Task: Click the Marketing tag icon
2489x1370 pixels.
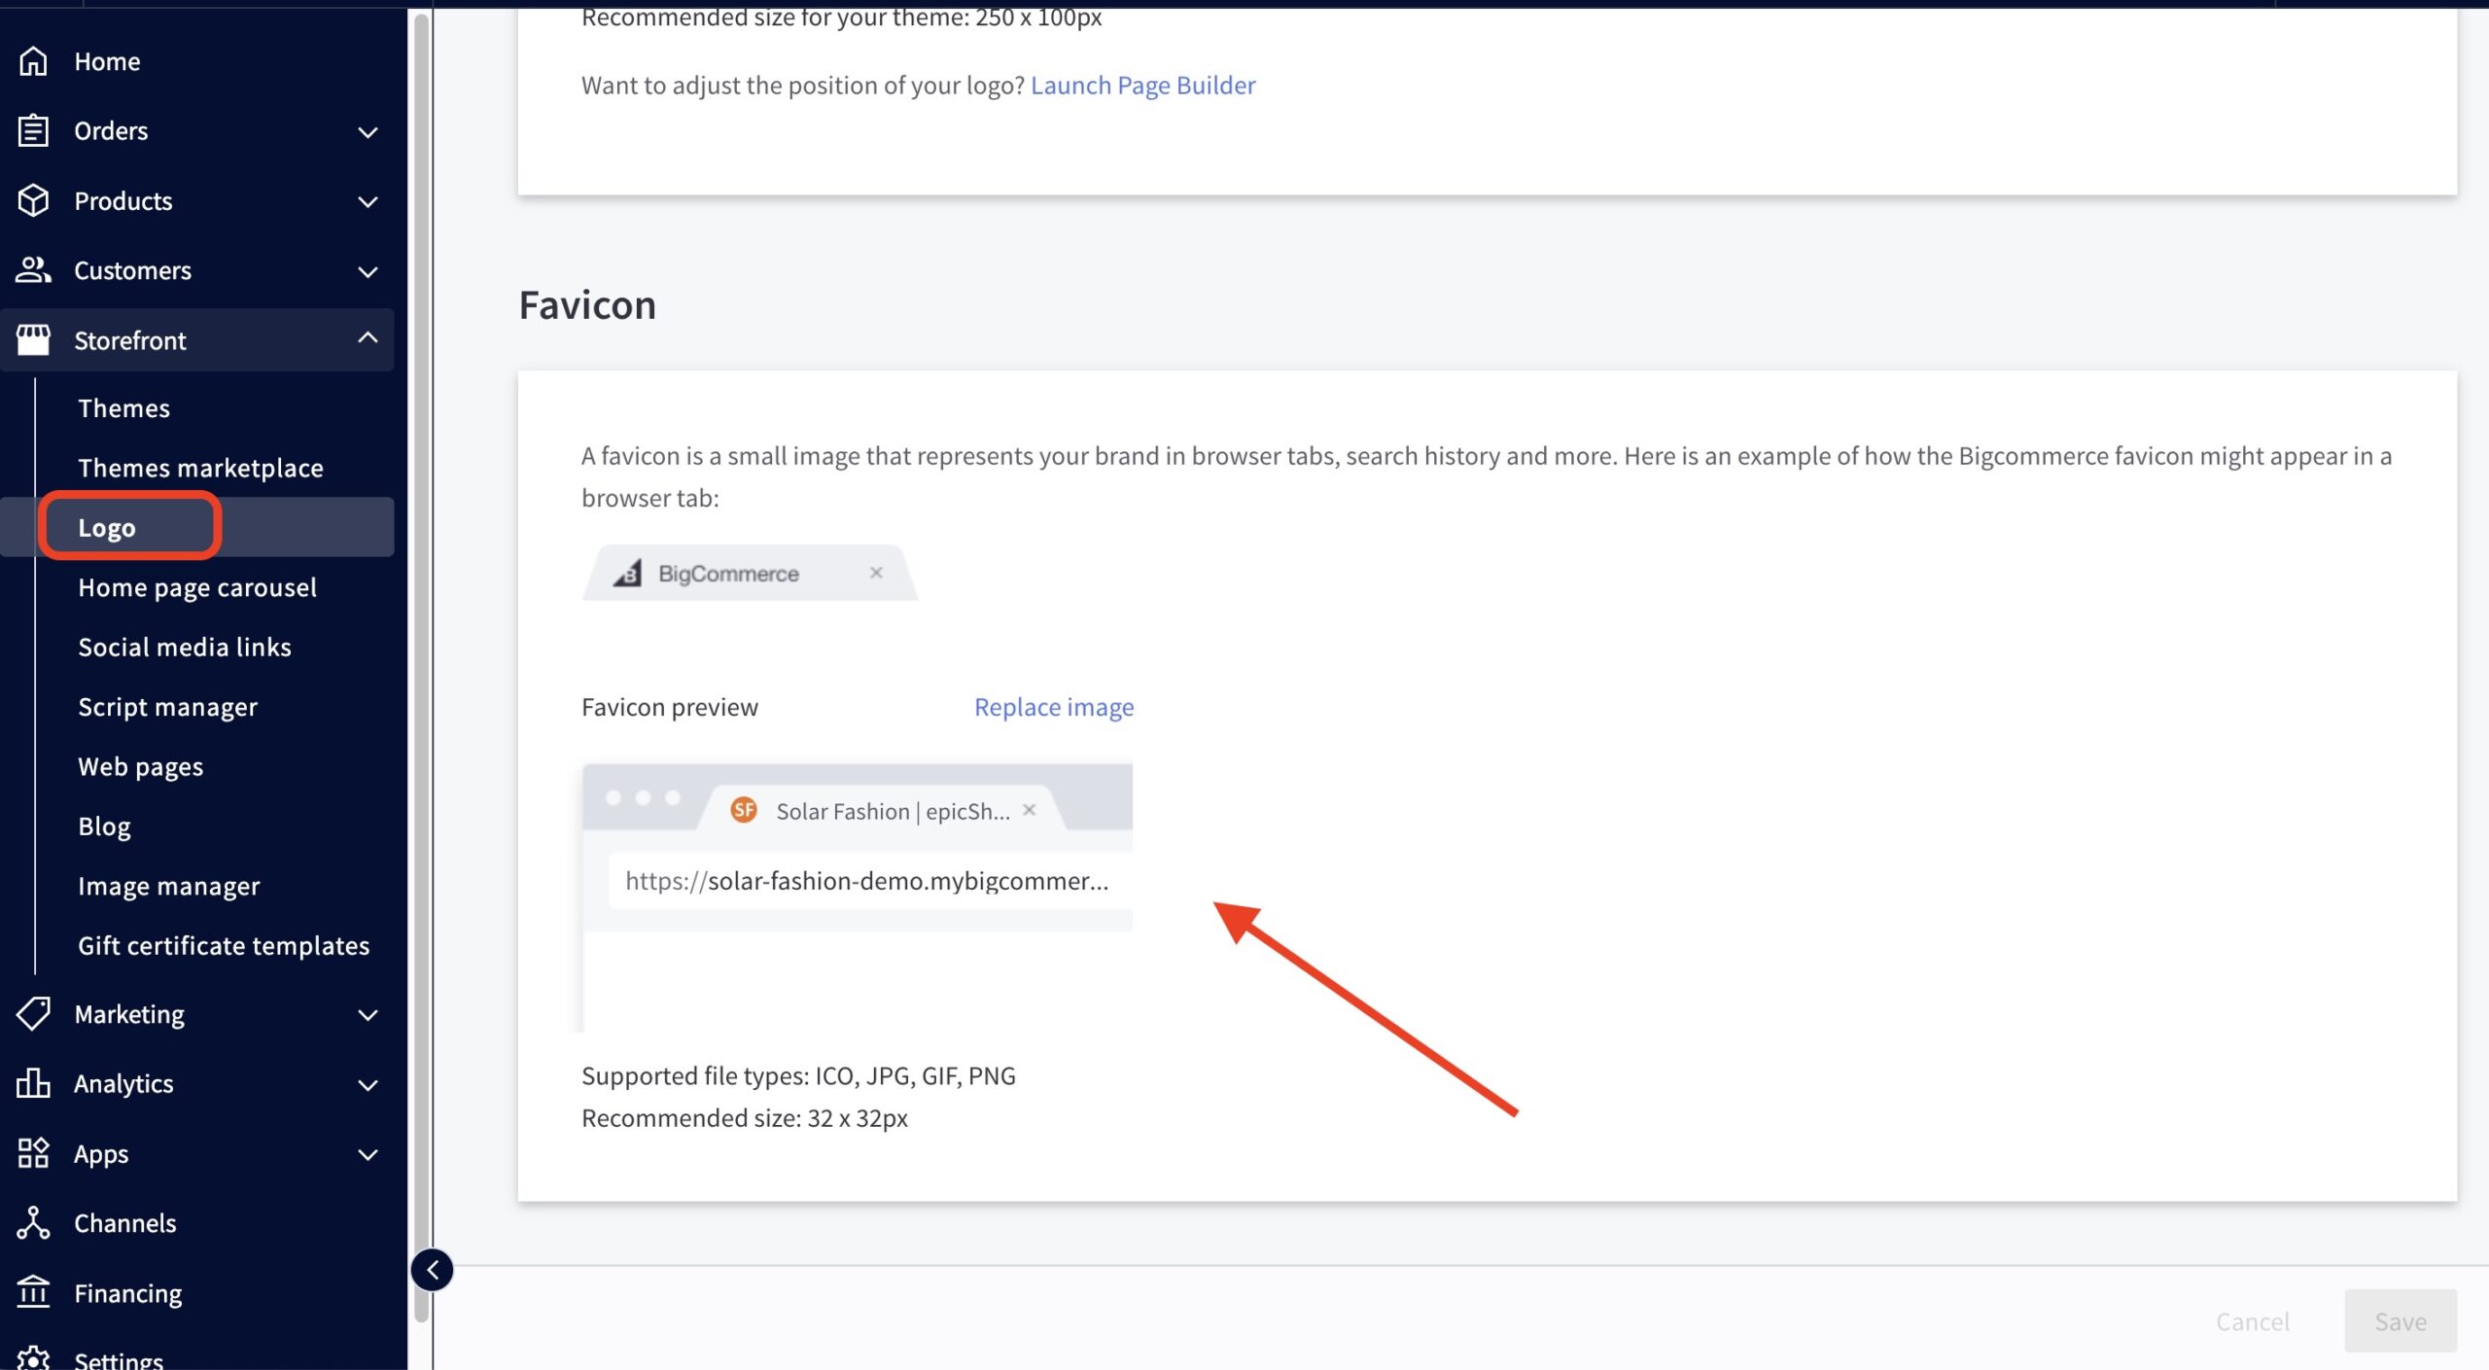Action: pos(33,1014)
